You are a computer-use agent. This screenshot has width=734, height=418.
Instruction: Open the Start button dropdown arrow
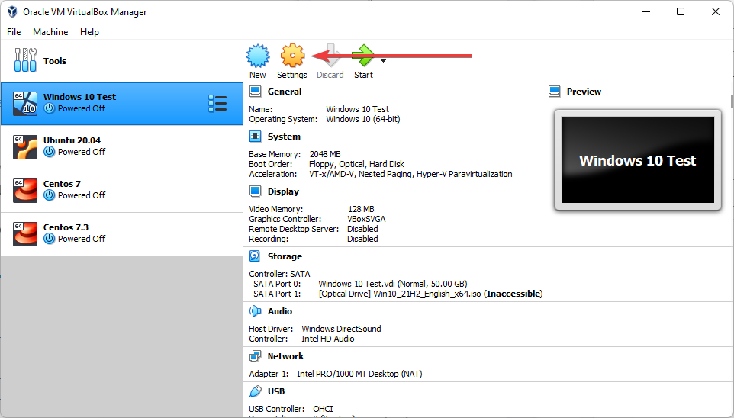pyautogui.click(x=383, y=61)
